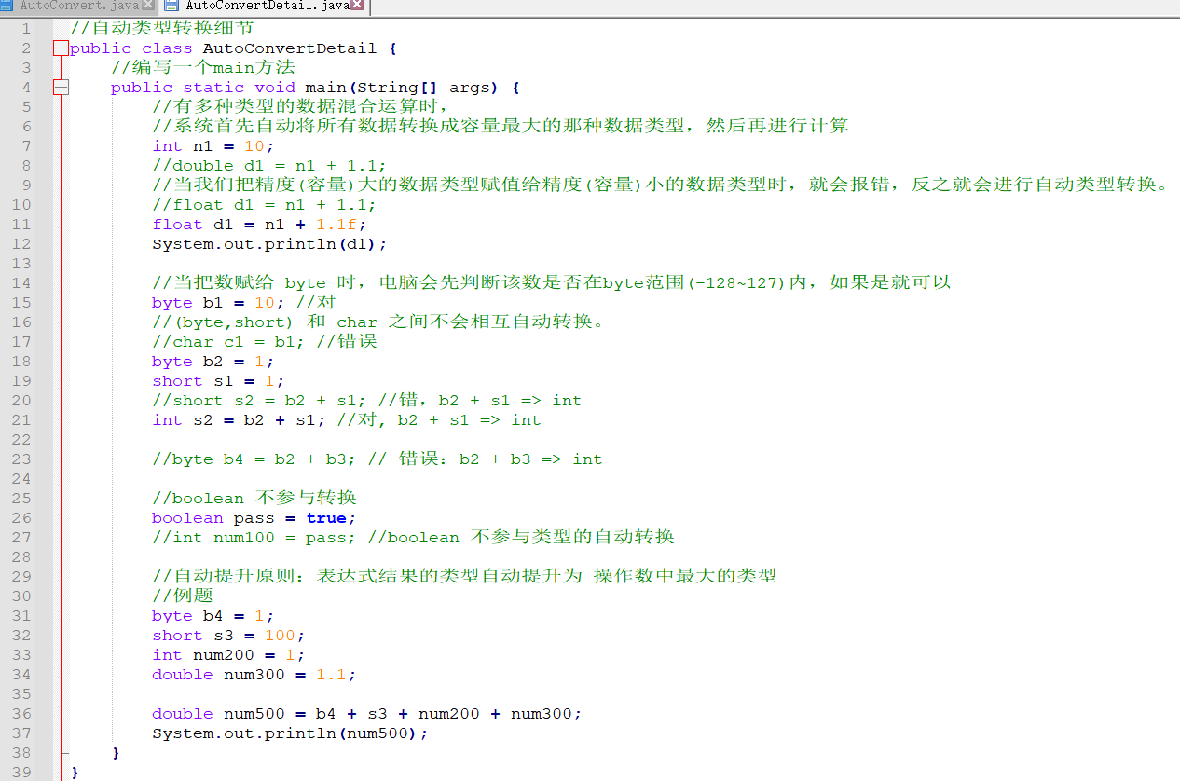
Task: Click the comment '//float d1 = n1 + 1.1;'
Action: point(265,205)
